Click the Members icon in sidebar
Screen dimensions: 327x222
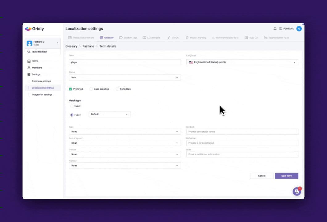coord(29,68)
